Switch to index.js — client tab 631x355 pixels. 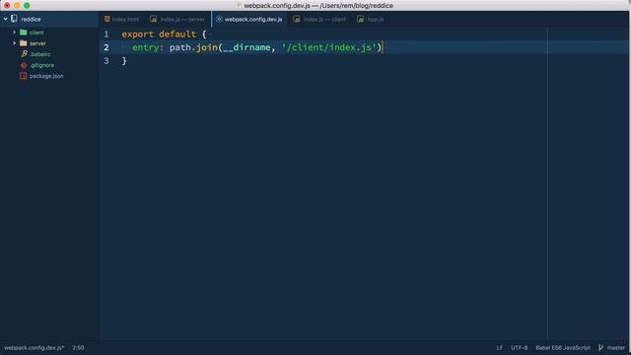coord(319,19)
